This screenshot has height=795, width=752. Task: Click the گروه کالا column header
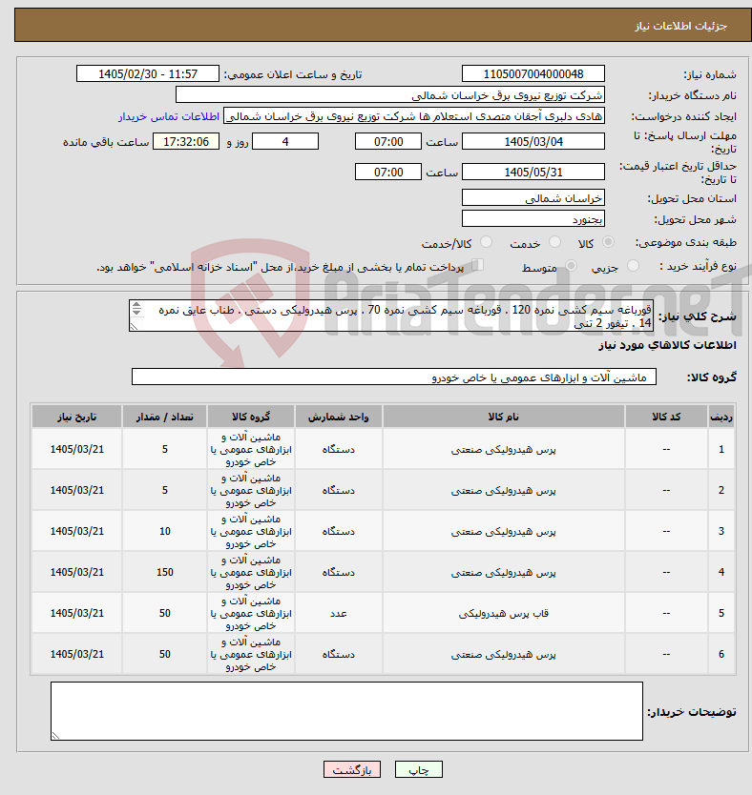[x=251, y=417]
